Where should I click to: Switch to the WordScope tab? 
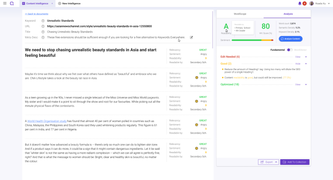coord(240,14)
